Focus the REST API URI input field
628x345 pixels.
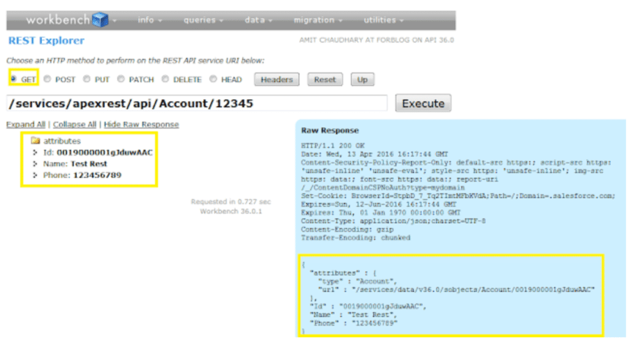(197, 103)
